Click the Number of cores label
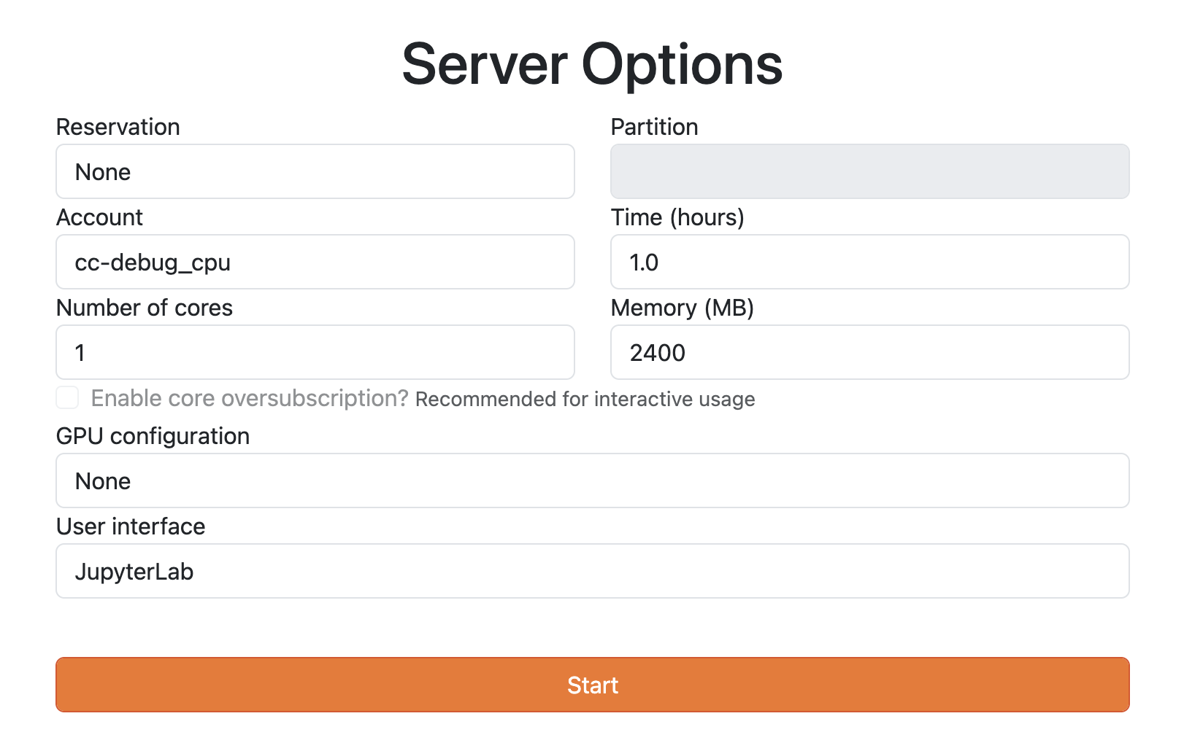The height and width of the screenshot is (751, 1184). tap(145, 308)
